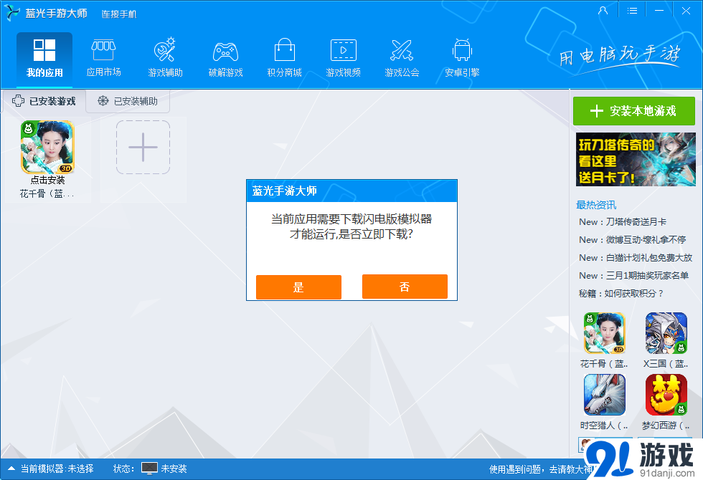Click the 蓝光手游大师 logo icon
The height and width of the screenshot is (480, 703).
12,13
